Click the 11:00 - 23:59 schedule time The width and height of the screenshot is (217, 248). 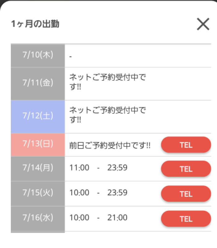point(98,168)
